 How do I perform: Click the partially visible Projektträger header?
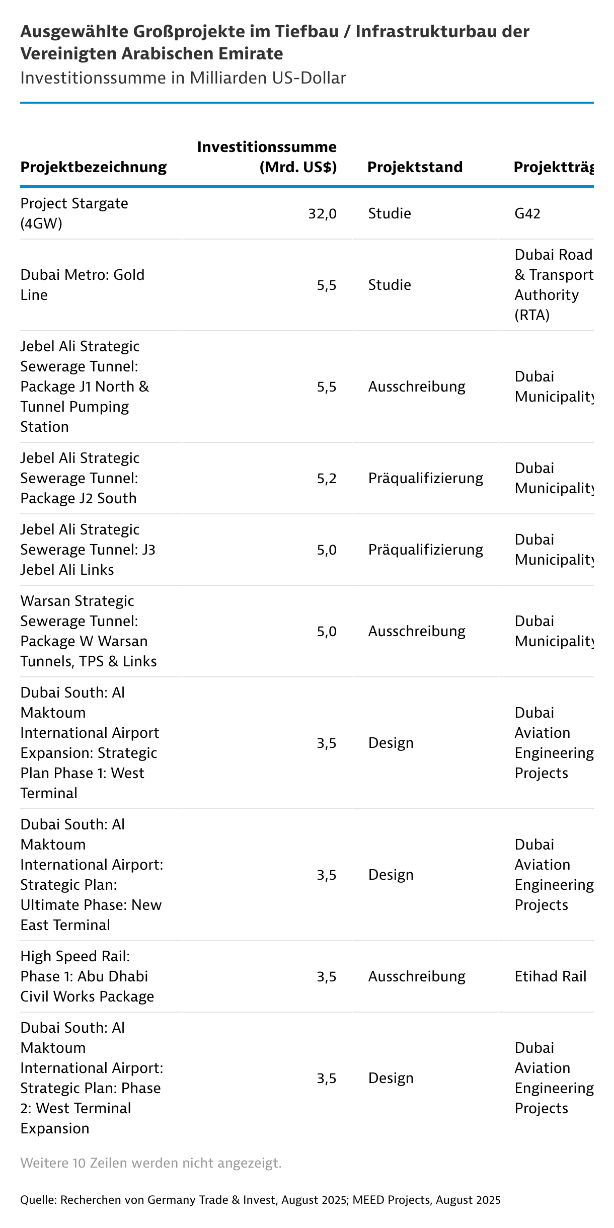tap(553, 167)
